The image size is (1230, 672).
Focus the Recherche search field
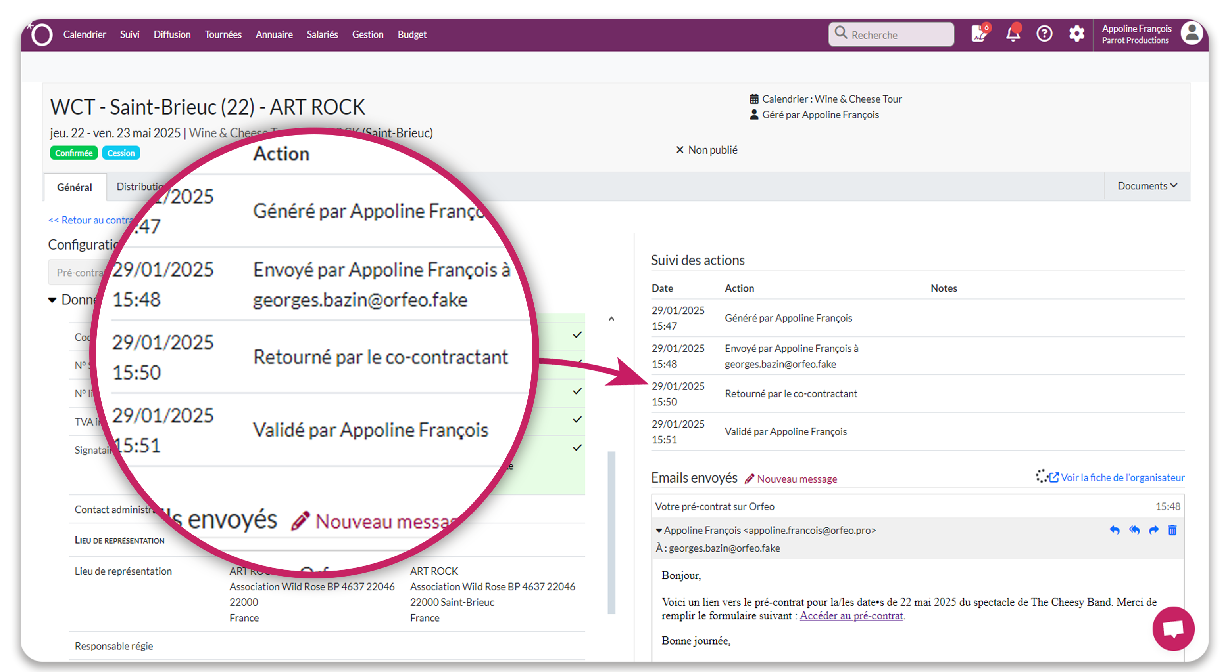[891, 34]
